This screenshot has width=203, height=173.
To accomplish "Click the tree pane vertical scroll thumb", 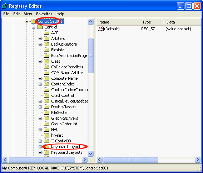I will [x=91, y=56].
